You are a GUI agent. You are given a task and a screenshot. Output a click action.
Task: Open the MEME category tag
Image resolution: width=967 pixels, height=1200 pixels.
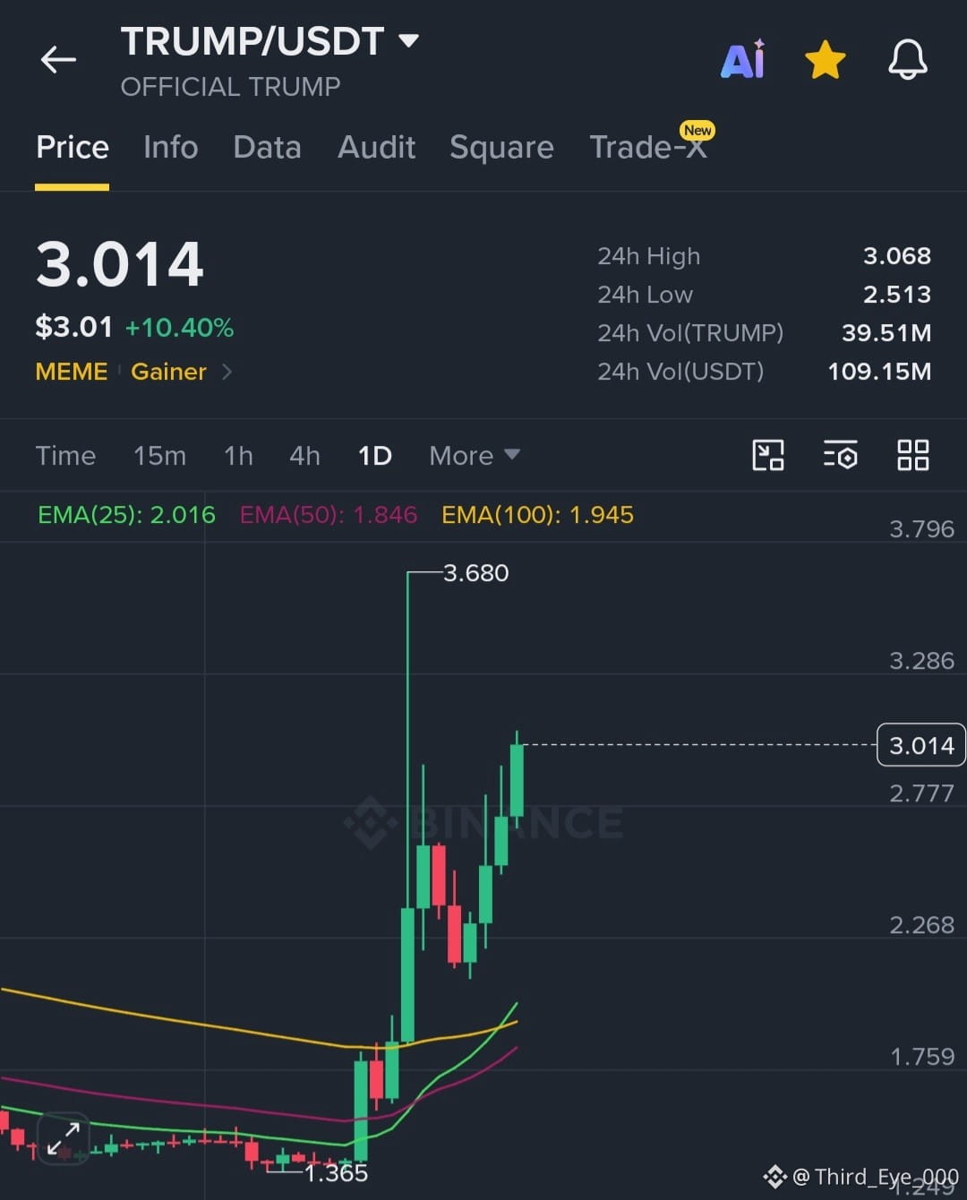(x=72, y=372)
